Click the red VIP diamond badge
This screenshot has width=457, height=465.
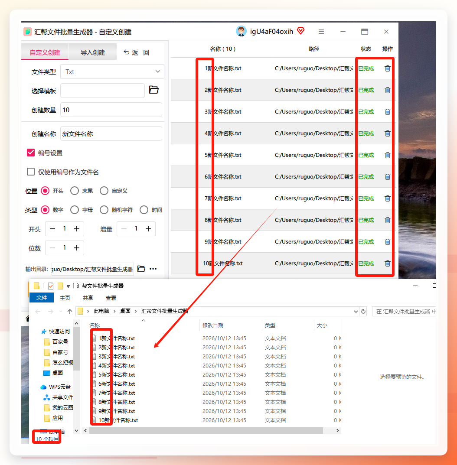pos(301,30)
